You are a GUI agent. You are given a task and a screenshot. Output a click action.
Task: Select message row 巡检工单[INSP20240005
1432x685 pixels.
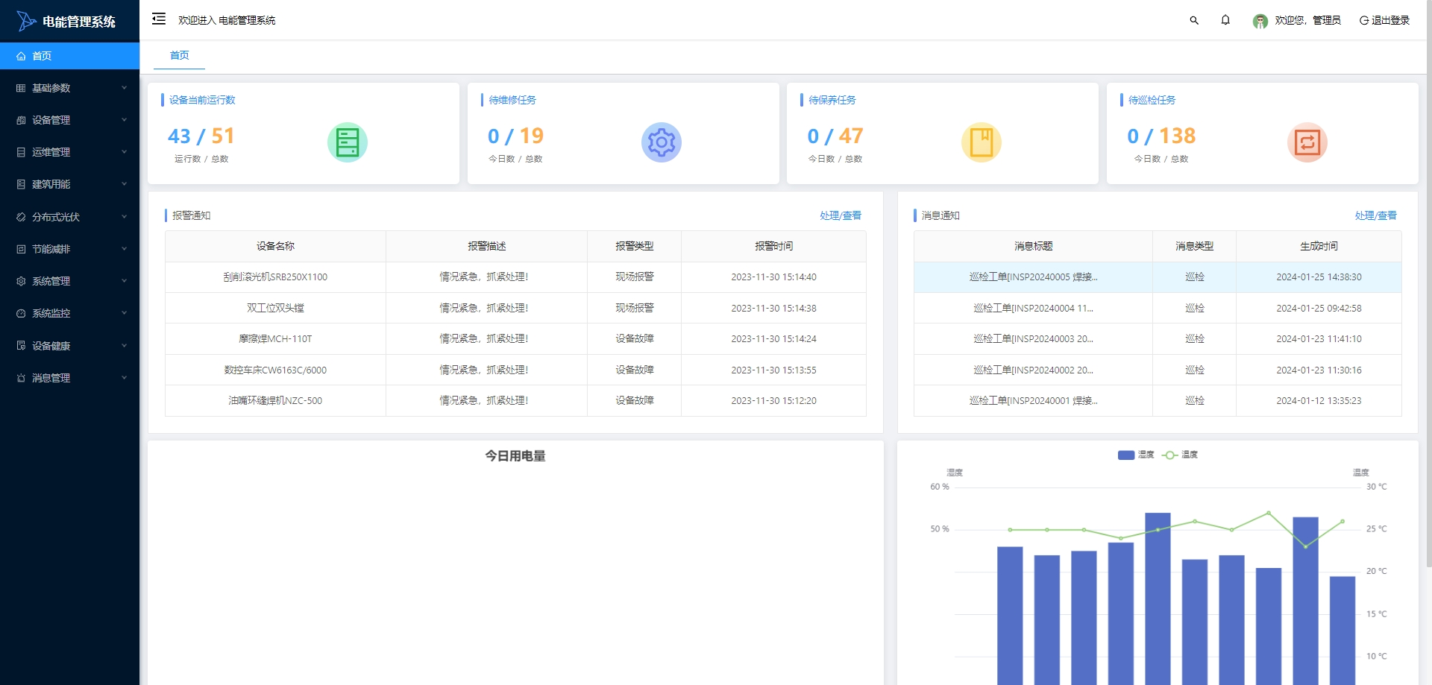pyautogui.click(x=1158, y=277)
